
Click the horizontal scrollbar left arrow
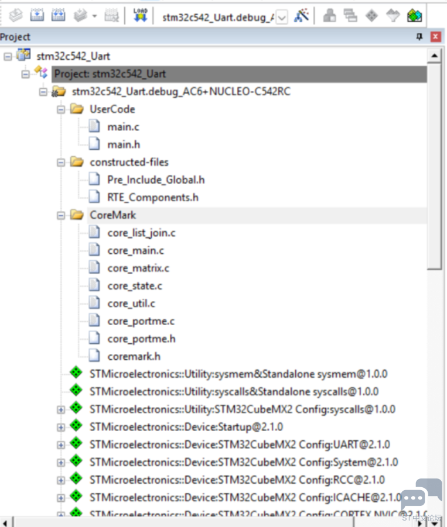(6, 523)
